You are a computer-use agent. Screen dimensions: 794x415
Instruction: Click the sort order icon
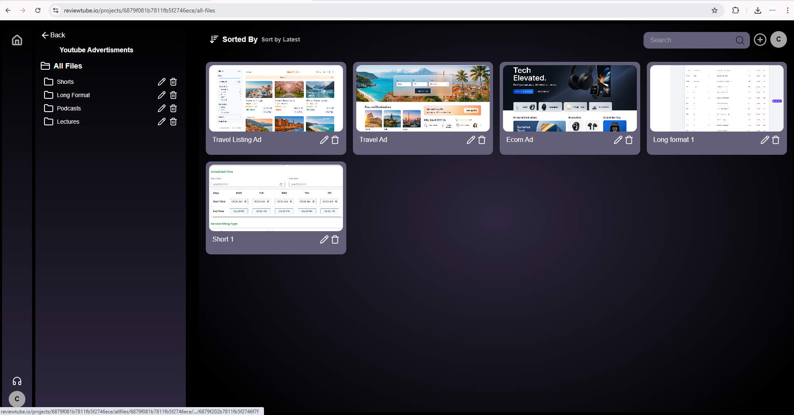pos(214,39)
